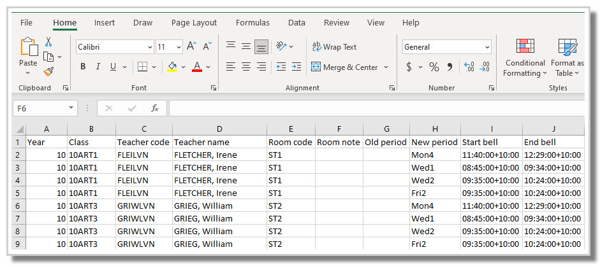Align text right
The width and height of the screenshot is (600, 266).
(261, 67)
